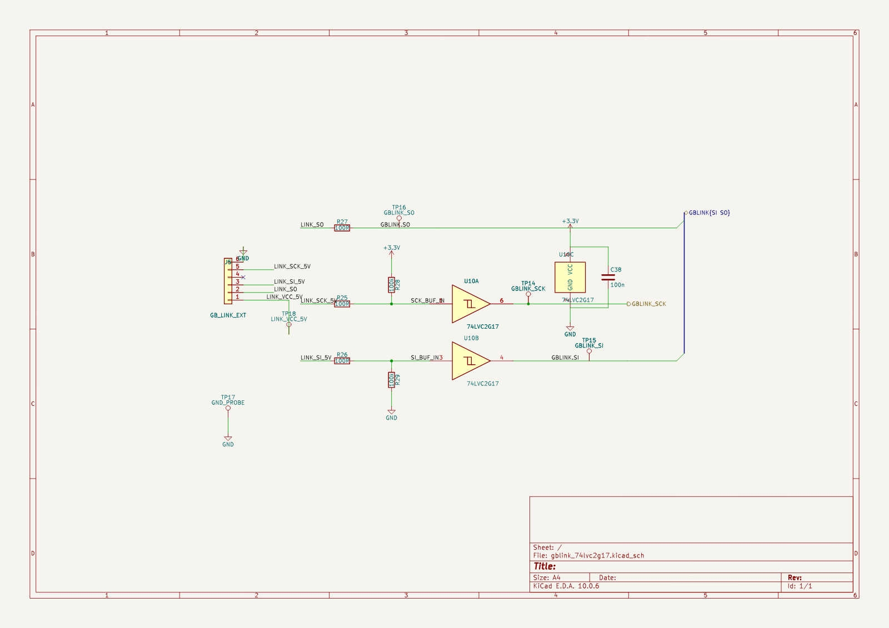Select pull-down resistor R29 100k
This screenshot has width=889, height=628.
(x=392, y=380)
